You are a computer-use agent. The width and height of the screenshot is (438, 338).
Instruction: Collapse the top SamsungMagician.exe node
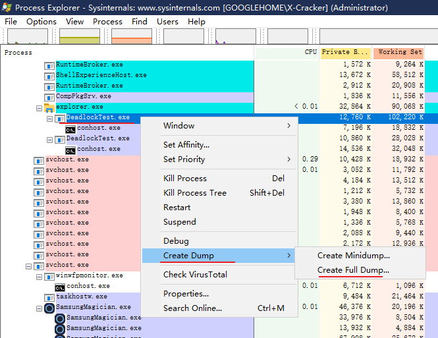pos(39,308)
